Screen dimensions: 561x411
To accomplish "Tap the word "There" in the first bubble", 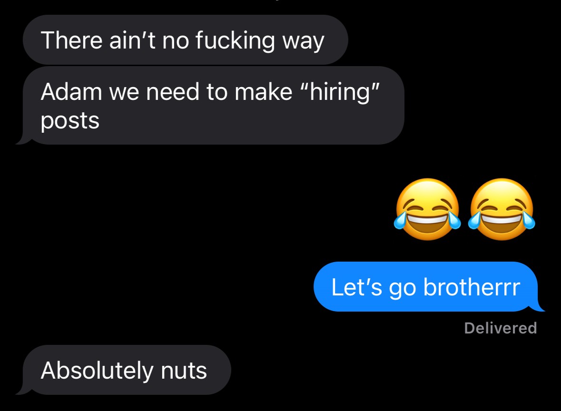I will tap(71, 40).
